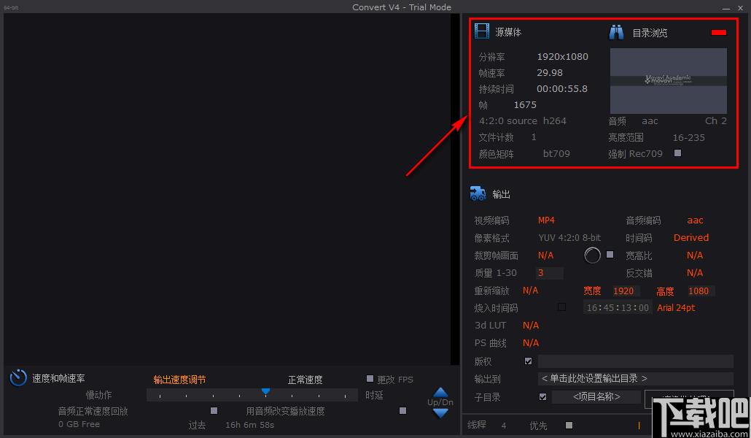
Task: Change aspect ratio N/A value
Action: [694, 255]
